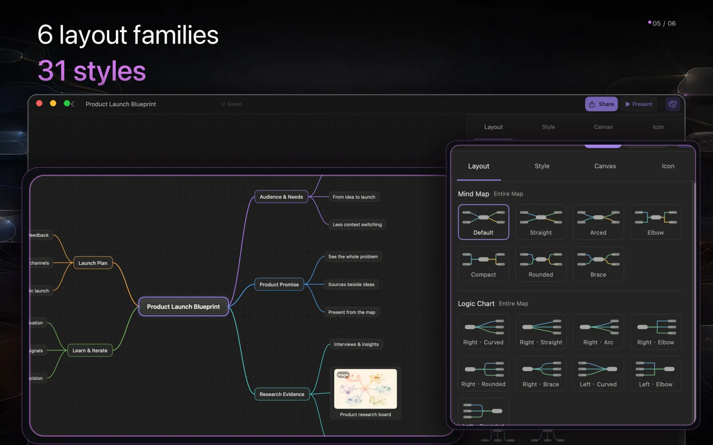Select the Launch Plan node

(93, 263)
